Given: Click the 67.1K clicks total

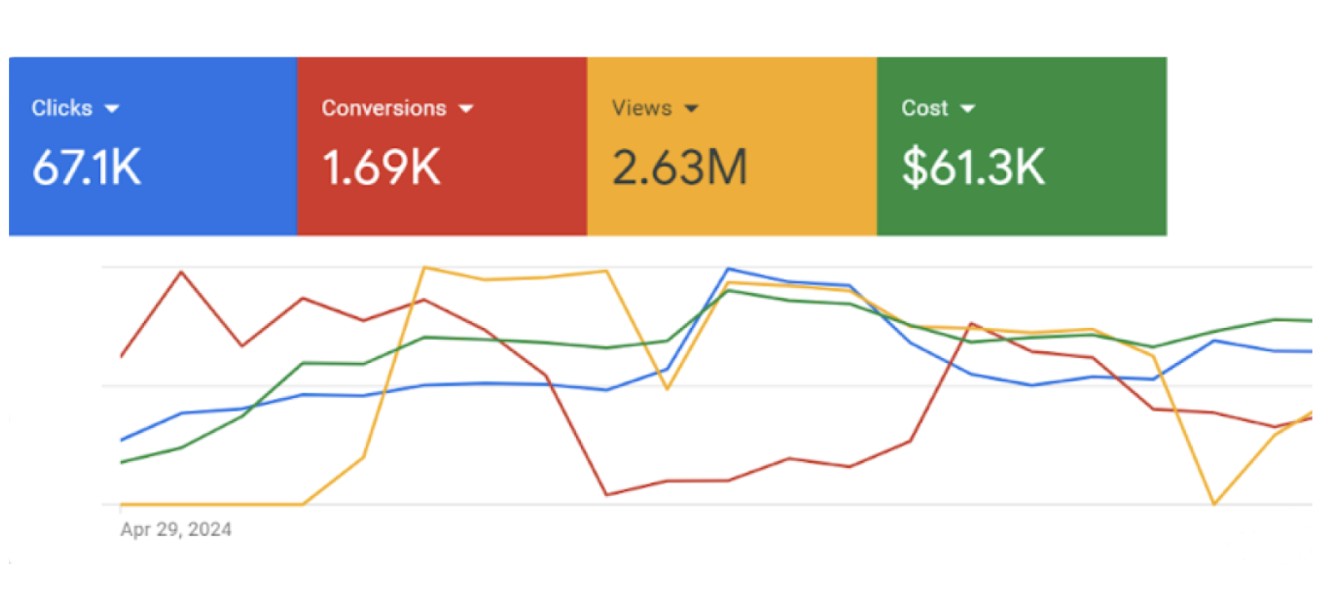Looking at the screenshot, I should tap(87, 167).
